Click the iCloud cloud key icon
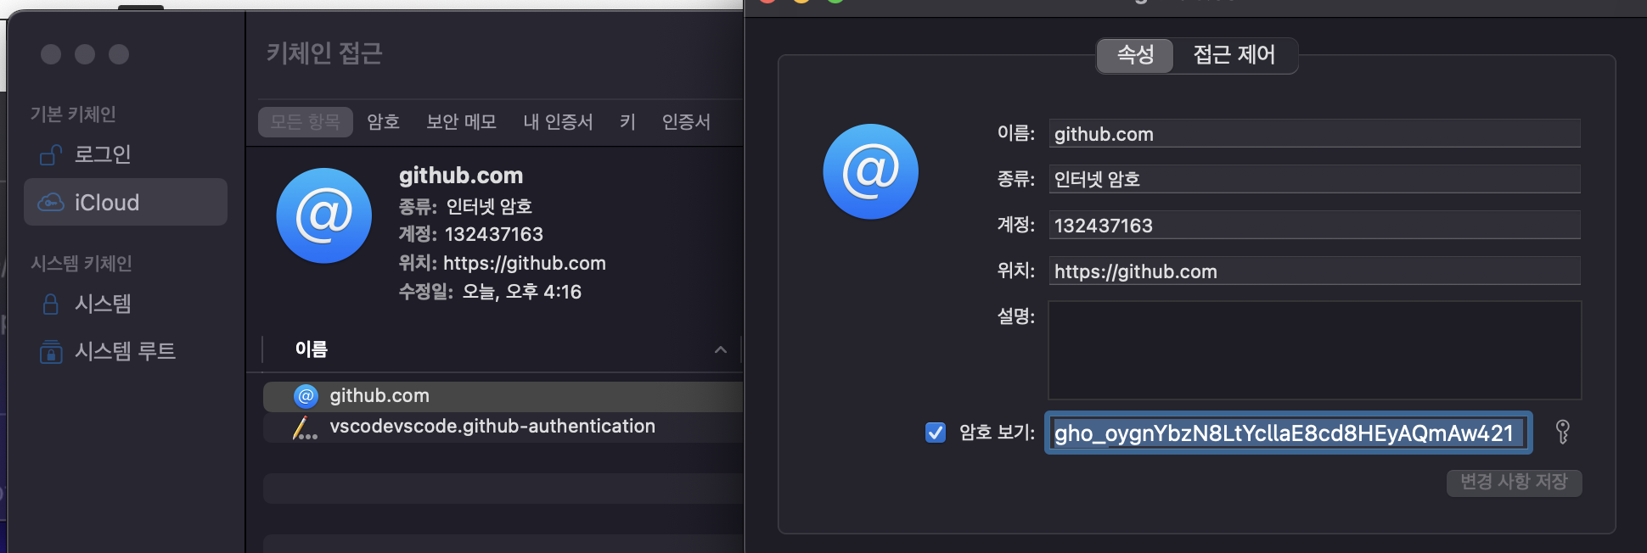 [51, 203]
